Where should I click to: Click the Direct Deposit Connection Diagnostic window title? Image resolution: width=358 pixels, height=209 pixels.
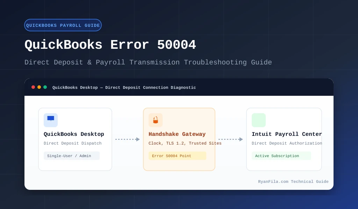click(124, 87)
